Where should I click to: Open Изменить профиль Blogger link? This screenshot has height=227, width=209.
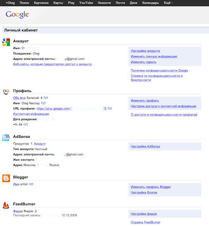pyautogui.click(x=151, y=187)
